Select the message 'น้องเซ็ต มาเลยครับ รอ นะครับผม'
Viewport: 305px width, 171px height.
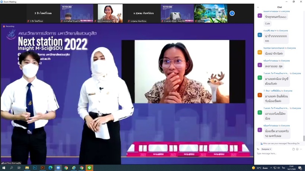pos(277,134)
